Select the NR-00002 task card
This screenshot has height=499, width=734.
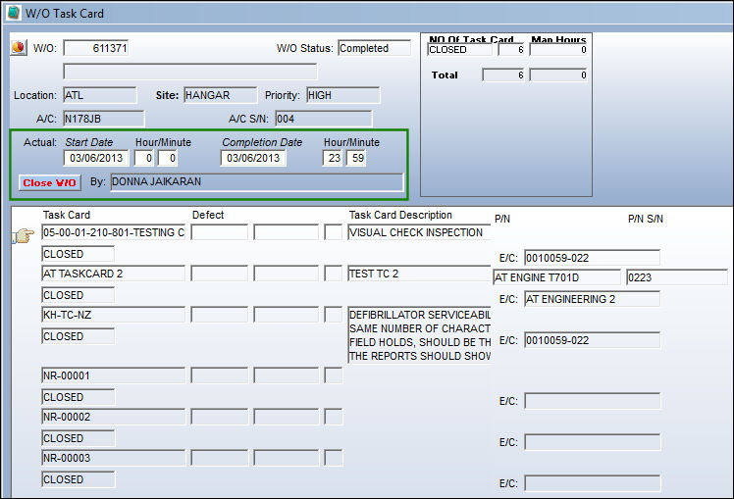[x=114, y=417]
